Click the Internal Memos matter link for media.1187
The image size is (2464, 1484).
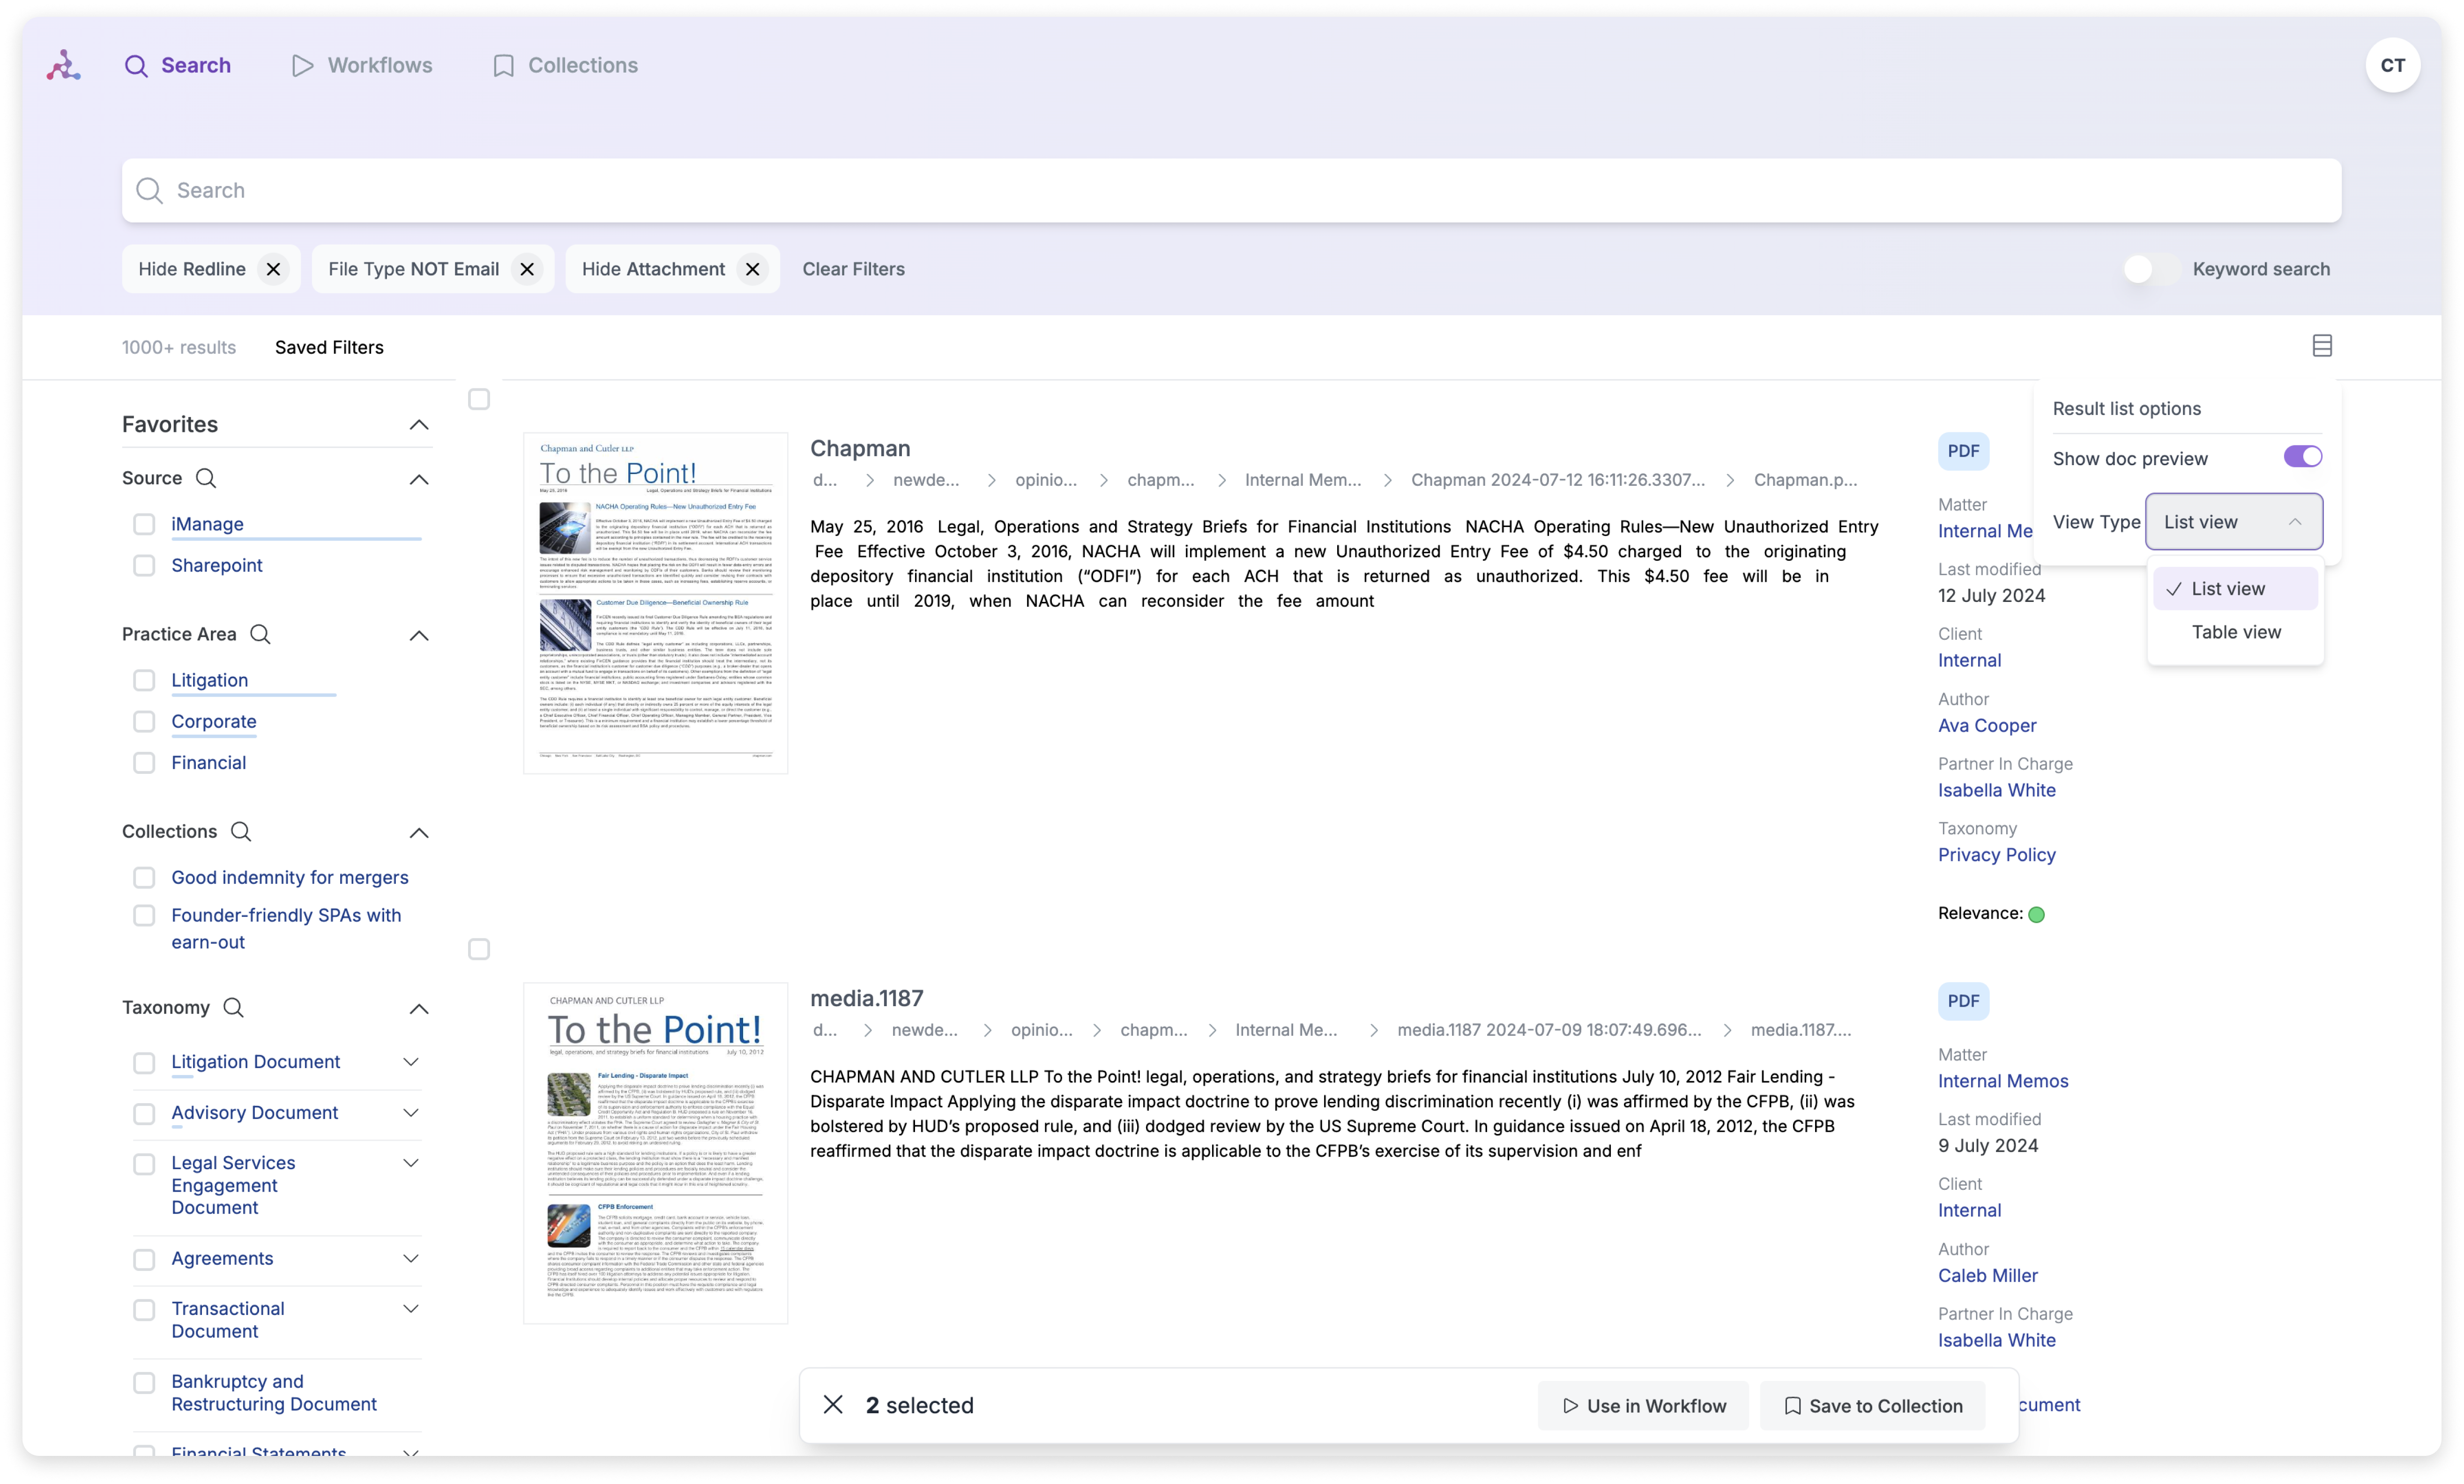[x=2003, y=1080]
